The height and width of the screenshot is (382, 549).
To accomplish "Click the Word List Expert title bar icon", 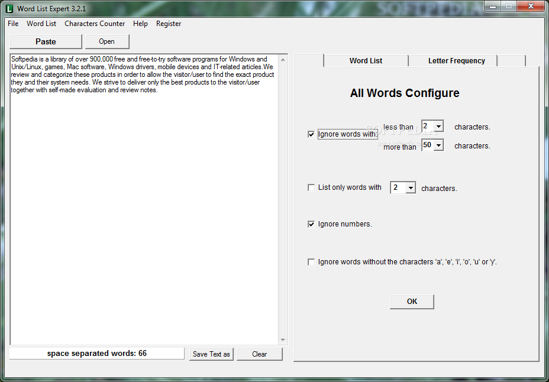I will point(9,8).
